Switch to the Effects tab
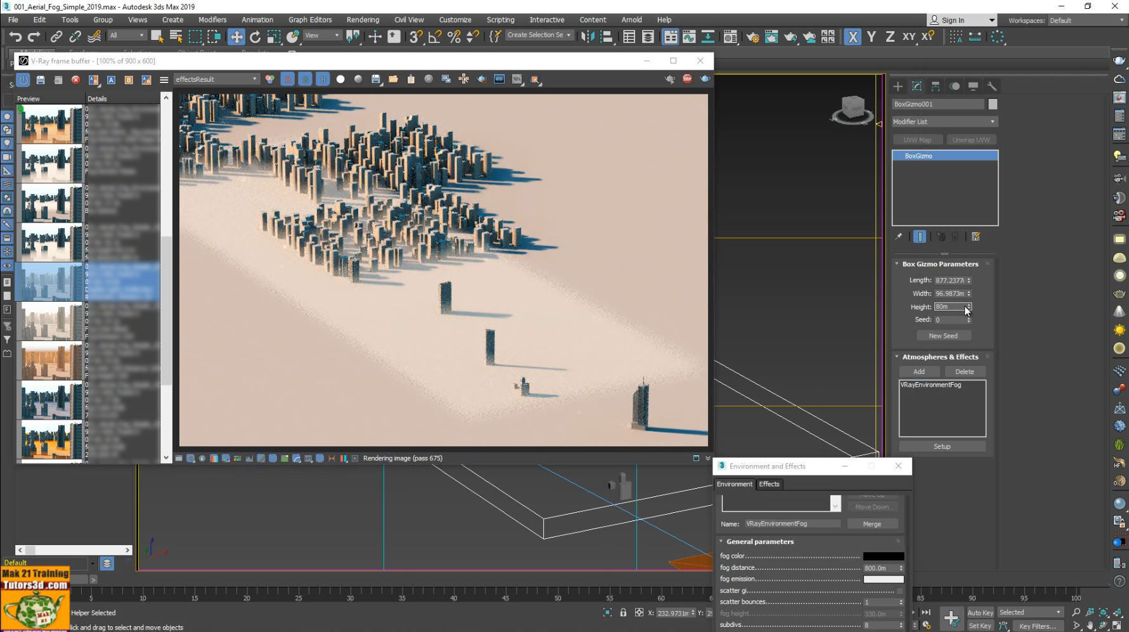1129x632 pixels. click(x=769, y=484)
